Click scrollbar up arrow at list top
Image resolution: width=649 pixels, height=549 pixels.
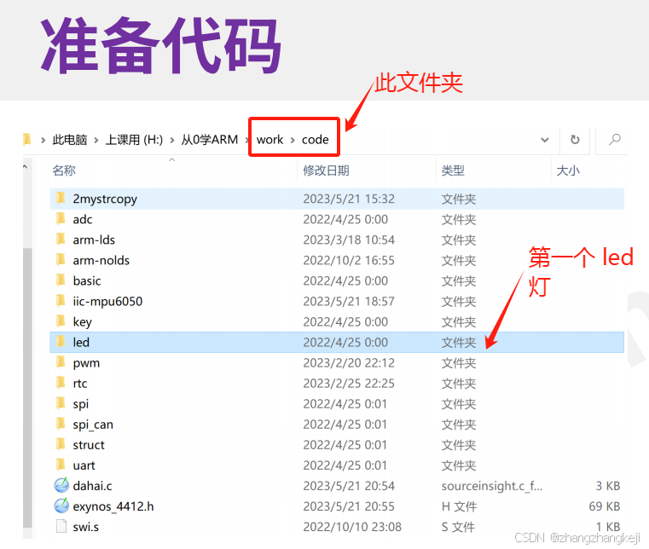tap(26, 167)
